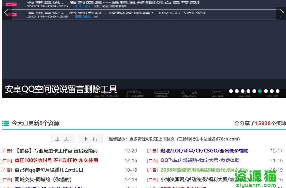Select the third carousel indicator dot
The image size is (286, 188).
point(242,91)
